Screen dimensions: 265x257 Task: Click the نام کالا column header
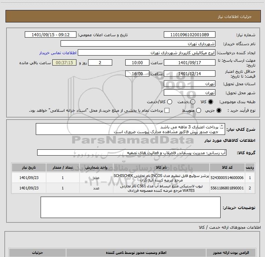point(161,167)
